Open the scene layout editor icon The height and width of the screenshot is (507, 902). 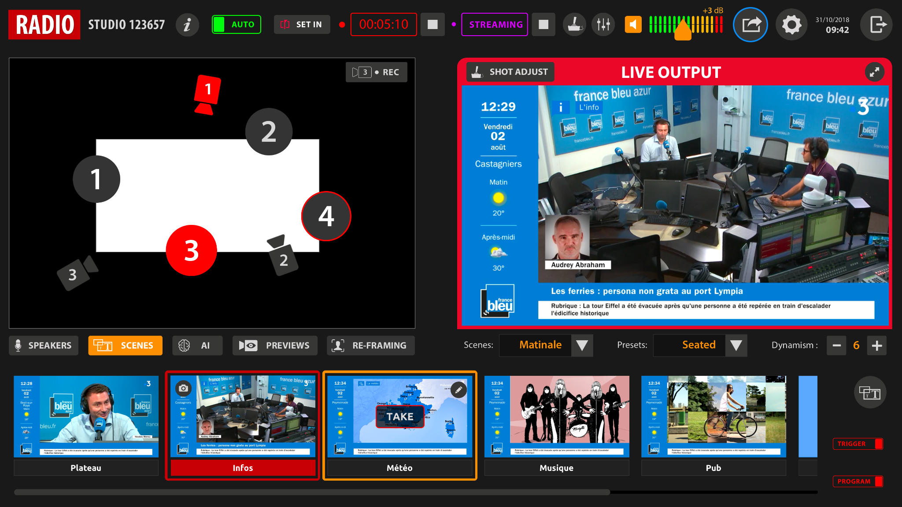point(870,392)
